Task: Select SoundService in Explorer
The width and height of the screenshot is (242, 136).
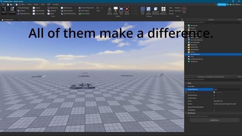Action: point(213,54)
